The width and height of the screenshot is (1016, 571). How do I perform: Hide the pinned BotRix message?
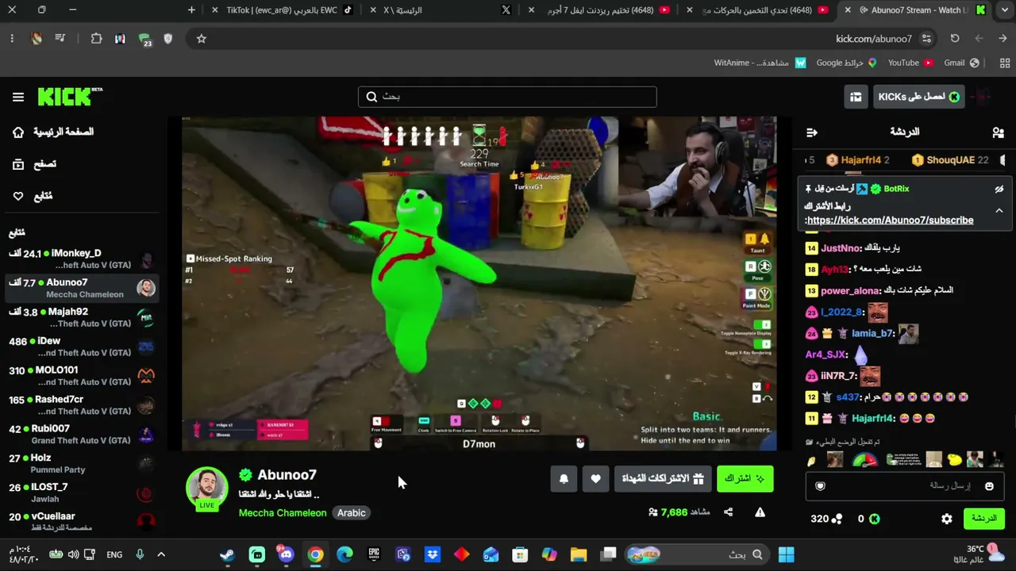point(999,189)
